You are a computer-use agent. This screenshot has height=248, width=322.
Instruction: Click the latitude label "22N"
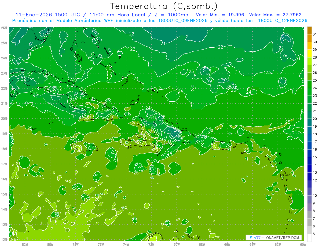click(x=4, y=88)
